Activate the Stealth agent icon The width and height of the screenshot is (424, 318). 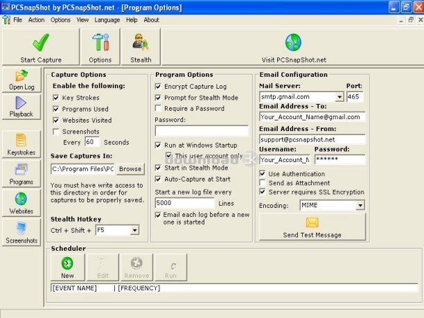coord(141,47)
